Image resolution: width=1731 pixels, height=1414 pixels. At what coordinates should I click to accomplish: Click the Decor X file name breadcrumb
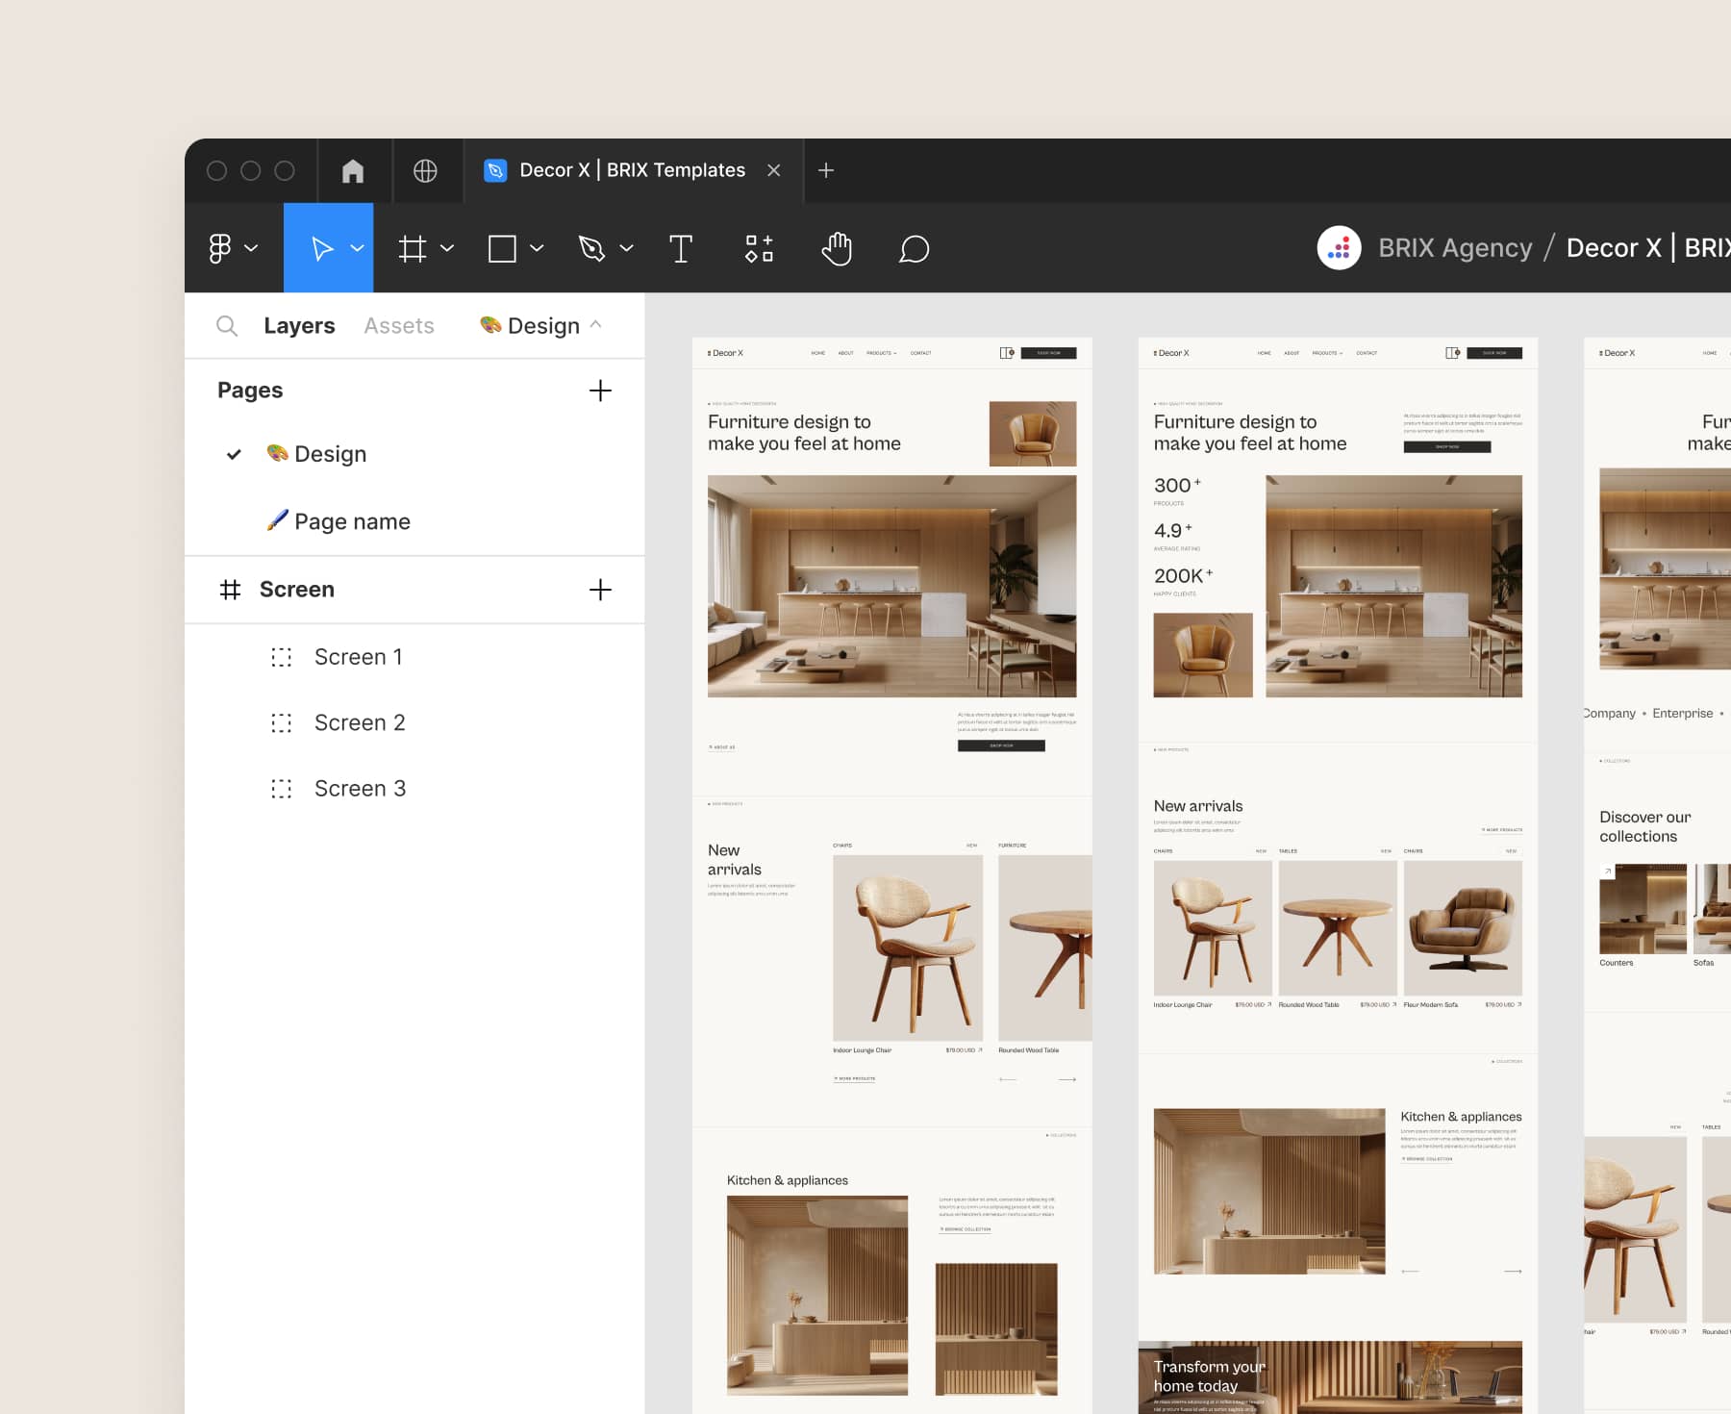click(1648, 248)
